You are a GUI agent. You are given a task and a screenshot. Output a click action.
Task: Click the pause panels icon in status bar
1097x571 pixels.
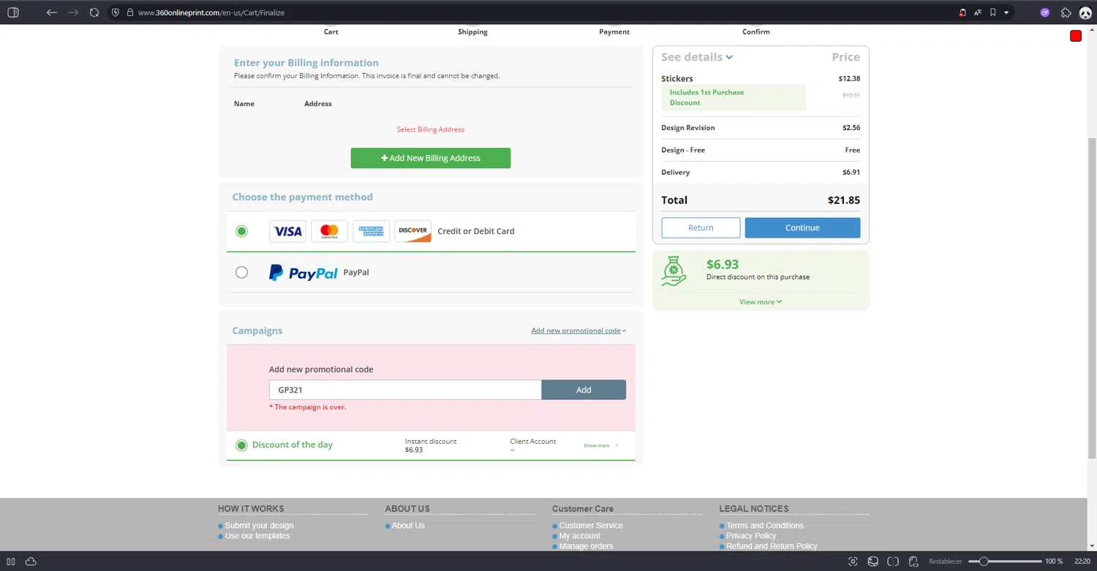tap(11, 561)
